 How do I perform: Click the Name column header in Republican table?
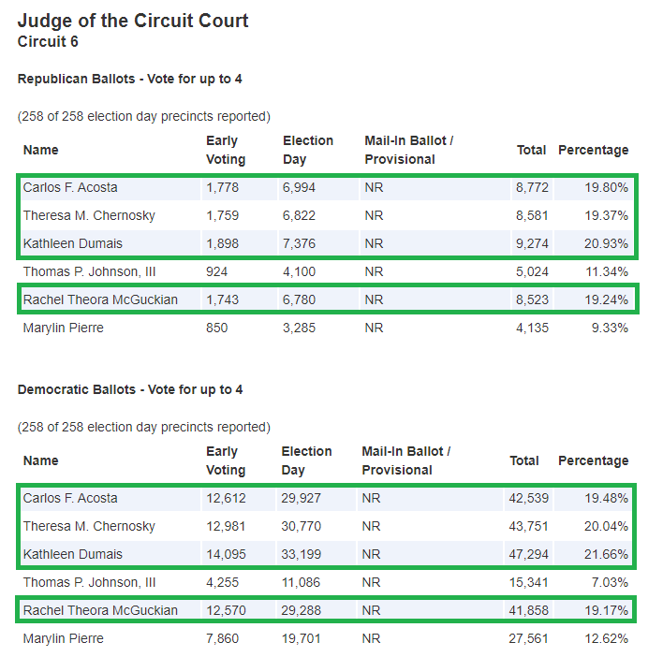40,150
